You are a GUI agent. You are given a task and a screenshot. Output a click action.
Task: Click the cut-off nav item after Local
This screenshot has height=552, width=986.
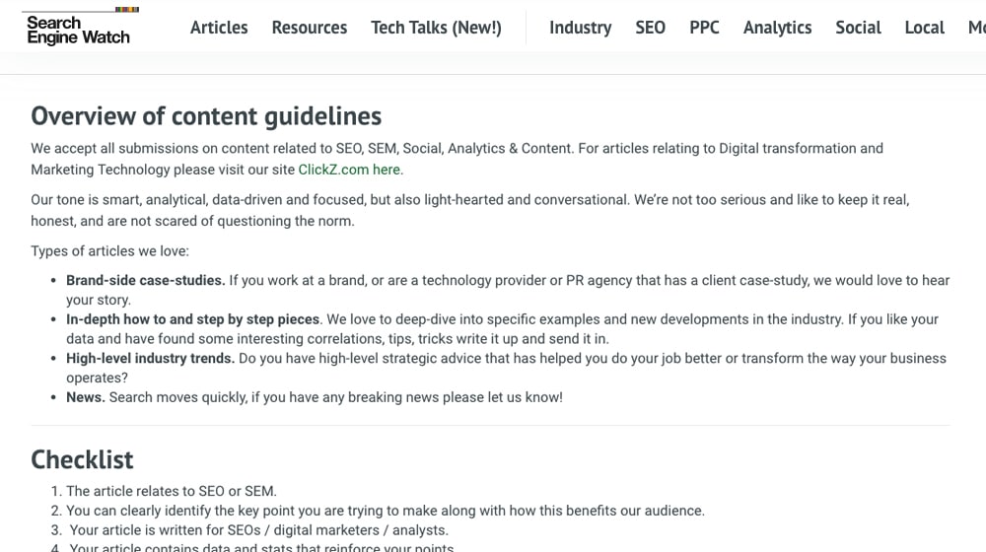tap(976, 28)
